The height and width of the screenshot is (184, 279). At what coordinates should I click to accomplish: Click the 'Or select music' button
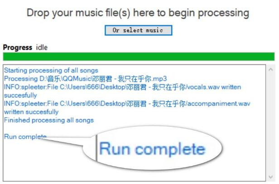pos(139,30)
